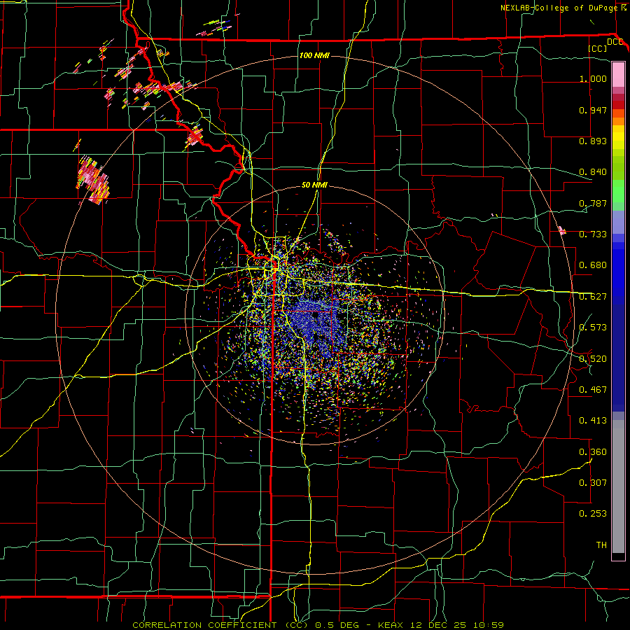Image resolution: width=630 pixels, height=630 pixels.
Task: Click the 1.000 value on color scale
Action: (x=593, y=78)
